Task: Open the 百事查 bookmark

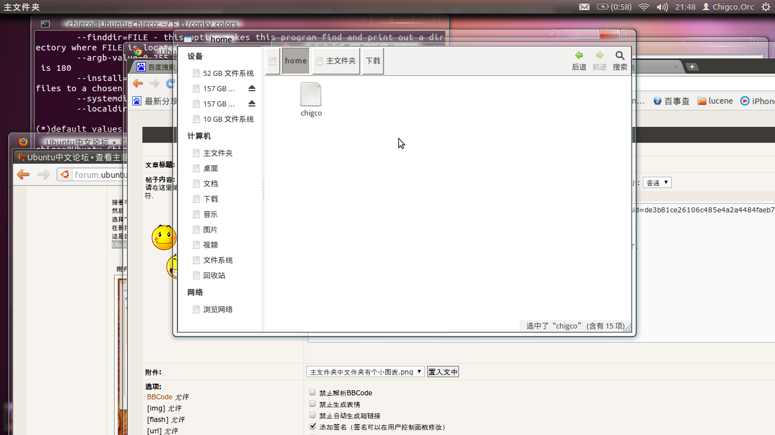Action: pos(671,101)
